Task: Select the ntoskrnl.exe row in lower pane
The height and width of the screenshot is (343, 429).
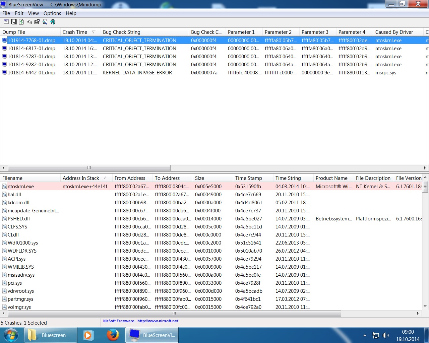Action: (x=211, y=186)
